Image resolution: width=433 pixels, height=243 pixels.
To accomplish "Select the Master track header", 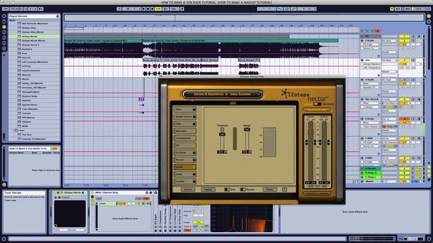I will 371,182.
